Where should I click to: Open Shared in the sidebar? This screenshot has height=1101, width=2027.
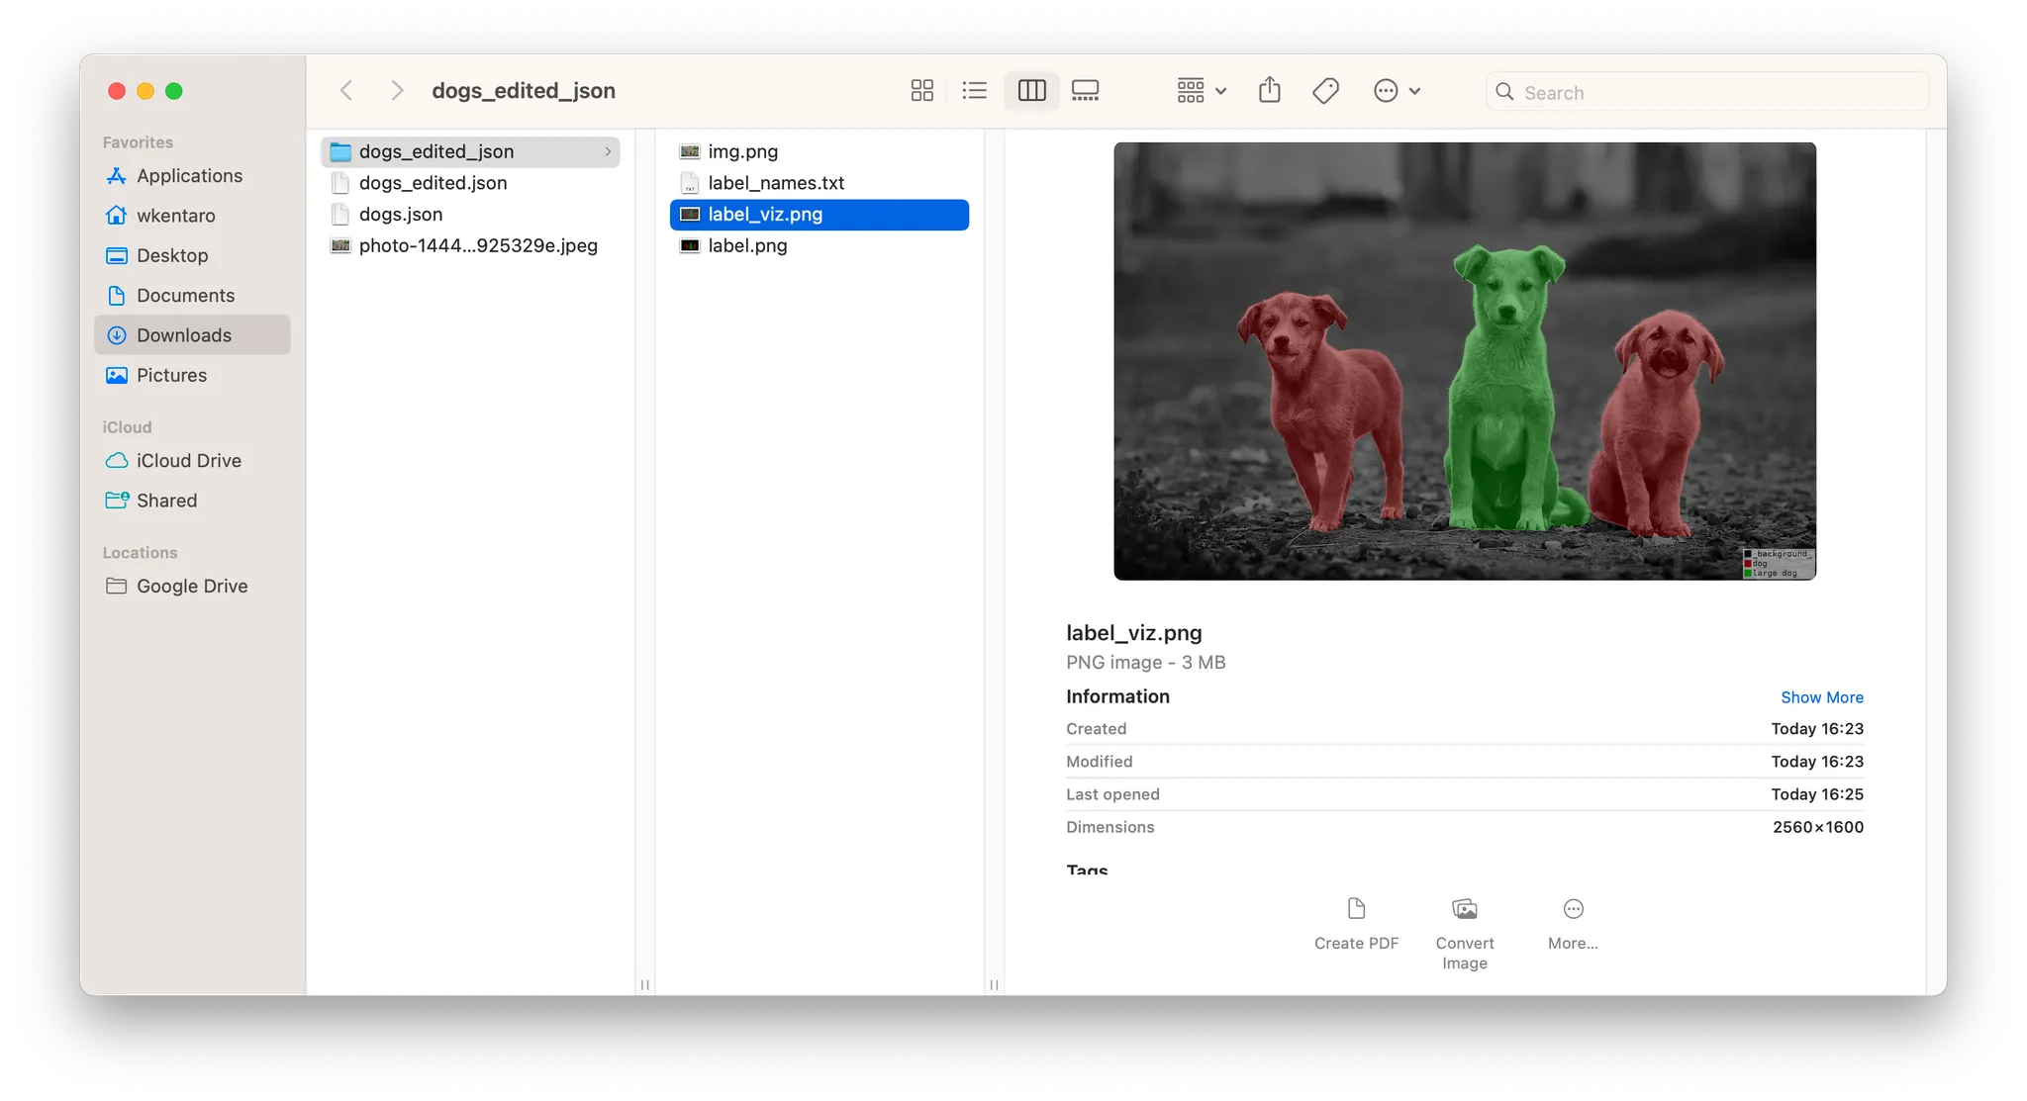pyautogui.click(x=192, y=501)
